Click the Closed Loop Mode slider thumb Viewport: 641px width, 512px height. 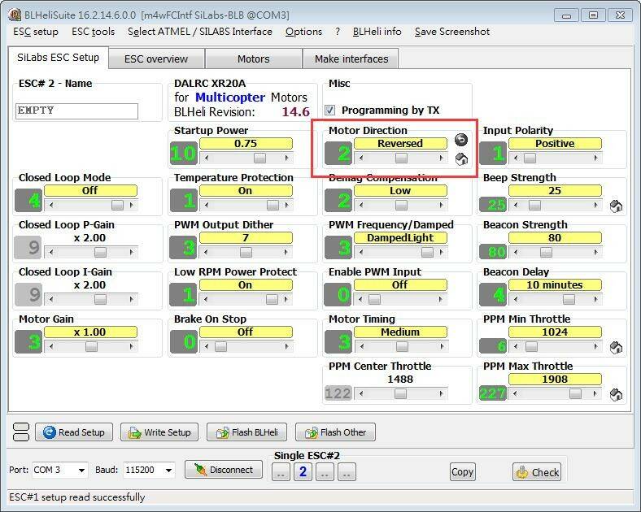pyautogui.click(x=117, y=205)
